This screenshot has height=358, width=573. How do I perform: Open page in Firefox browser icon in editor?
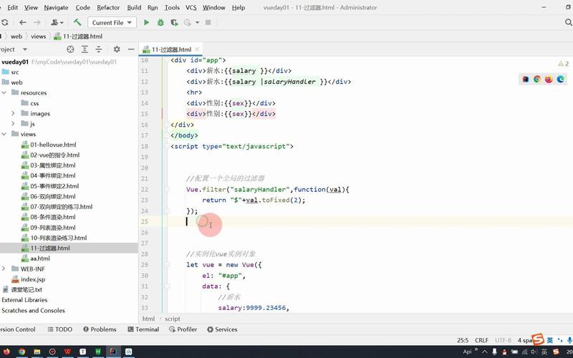(x=549, y=79)
